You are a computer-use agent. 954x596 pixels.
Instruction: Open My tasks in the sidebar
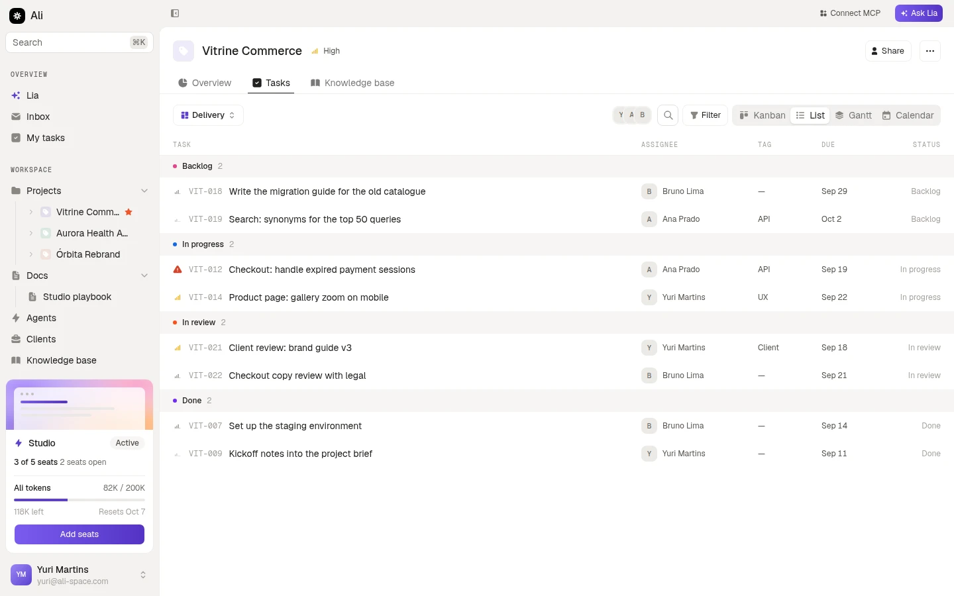click(79, 138)
